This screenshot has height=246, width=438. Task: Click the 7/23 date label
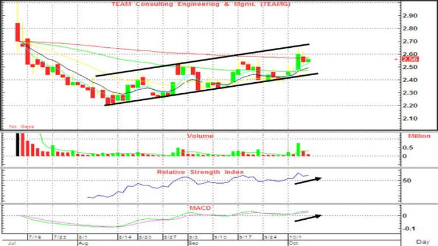click(x=60, y=237)
